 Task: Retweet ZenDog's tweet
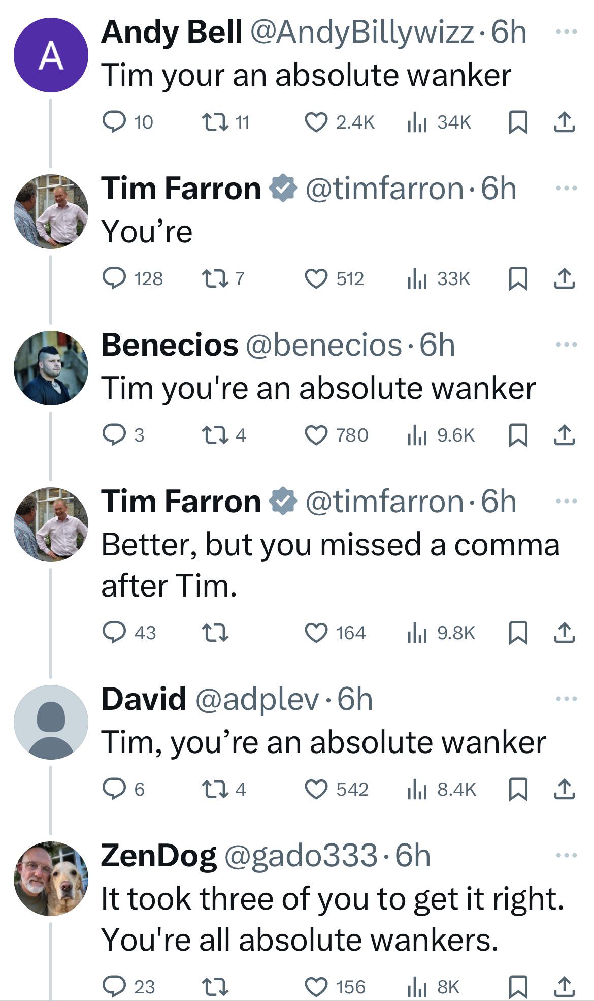click(x=215, y=987)
